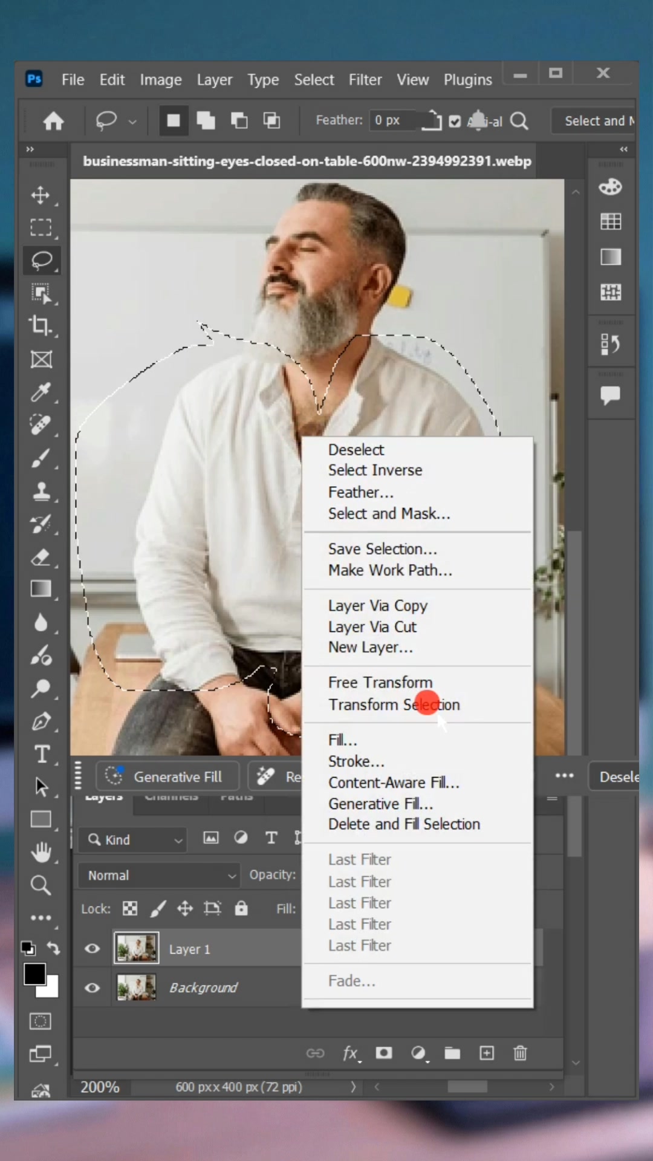Viewport: 653px width, 1161px height.
Task: Choose Select Inverse in context menu
Action: 375,470
